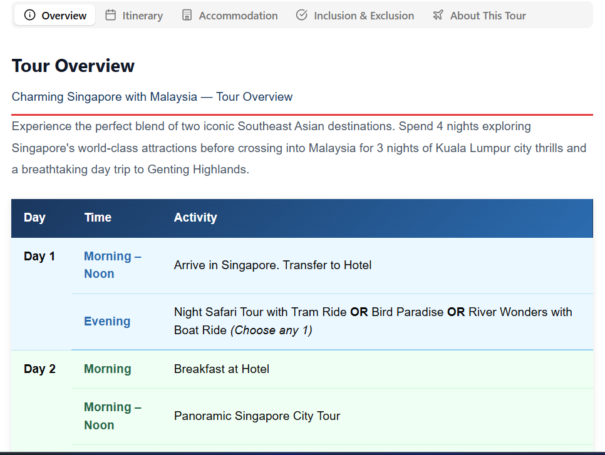Click the Accommodation building icon
The width and height of the screenshot is (605, 455).
pos(187,15)
